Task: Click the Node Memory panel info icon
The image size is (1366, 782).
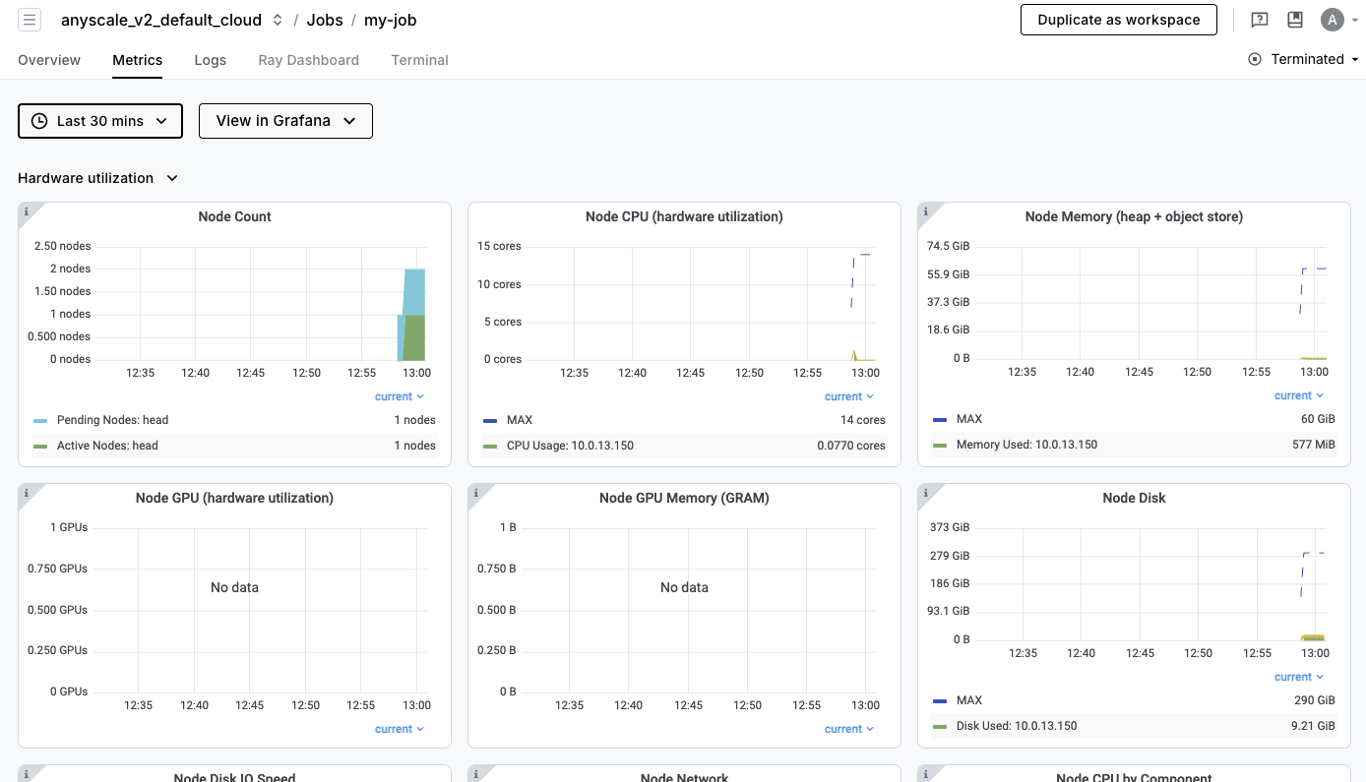Action: coord(926,211)
